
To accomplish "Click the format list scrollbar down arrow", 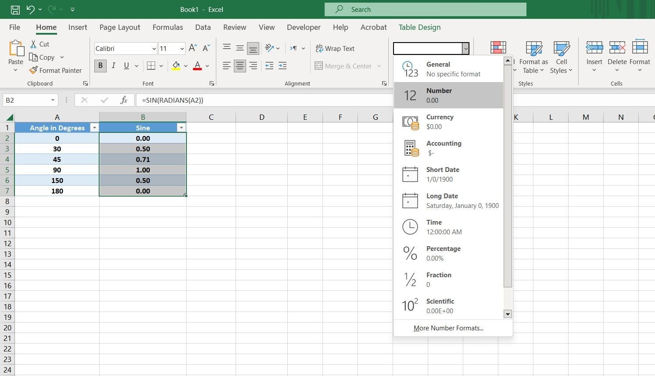I will 508,314.
